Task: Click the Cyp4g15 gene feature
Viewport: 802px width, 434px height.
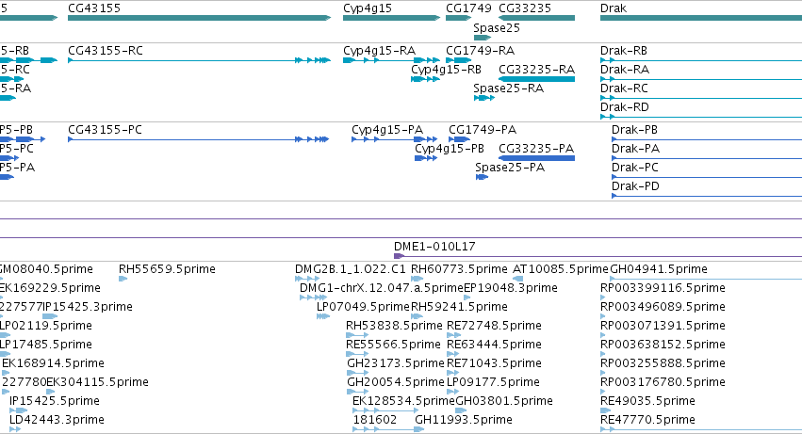Action: click(x=391, y=18)
